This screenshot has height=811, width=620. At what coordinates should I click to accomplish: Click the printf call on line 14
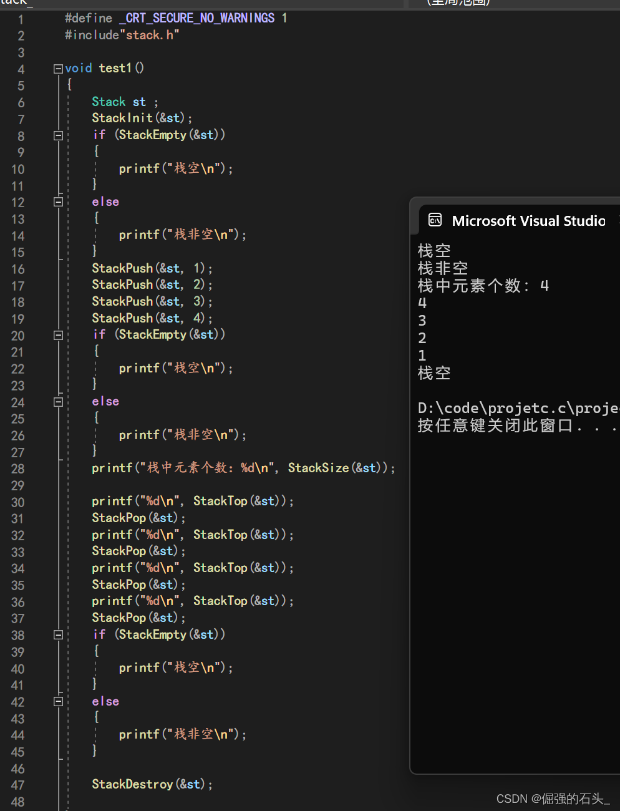click(183, 235)
